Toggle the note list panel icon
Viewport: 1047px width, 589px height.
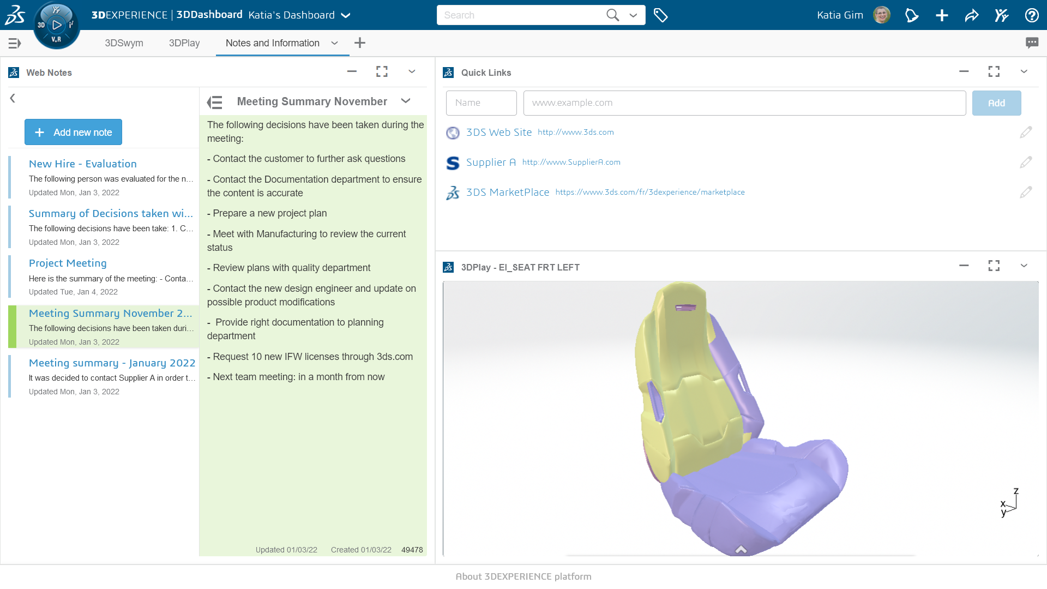pyautogui.click(x=215, y=102)
